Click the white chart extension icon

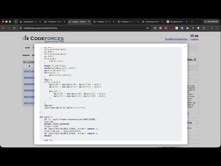click(177, 28)
